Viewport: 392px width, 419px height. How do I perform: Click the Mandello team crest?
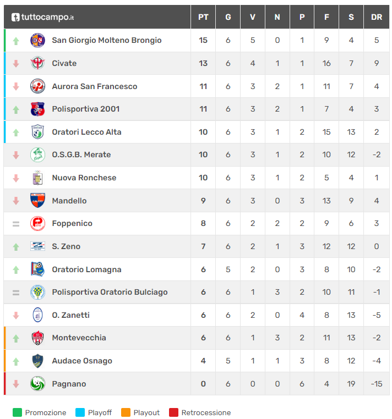coord(37,201)
